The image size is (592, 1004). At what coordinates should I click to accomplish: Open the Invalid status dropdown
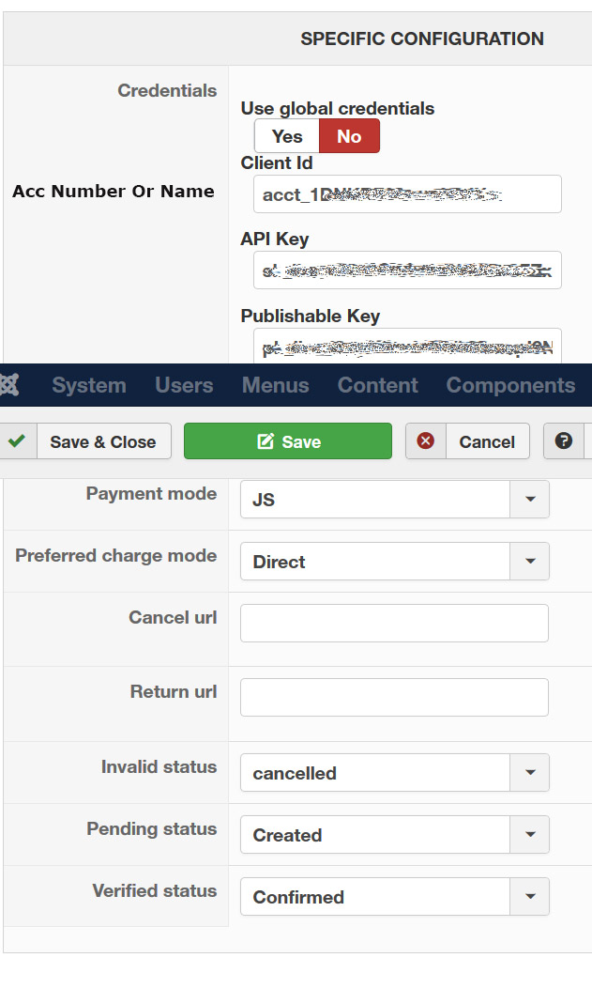click(394, 773)
